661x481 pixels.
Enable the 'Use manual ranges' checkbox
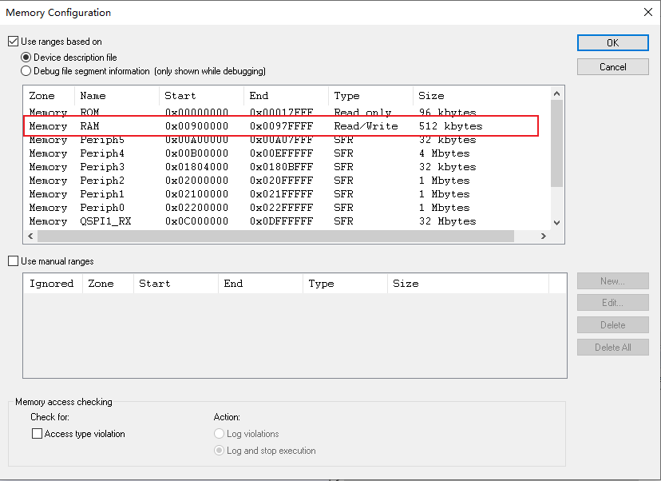(x=13, y=261)
